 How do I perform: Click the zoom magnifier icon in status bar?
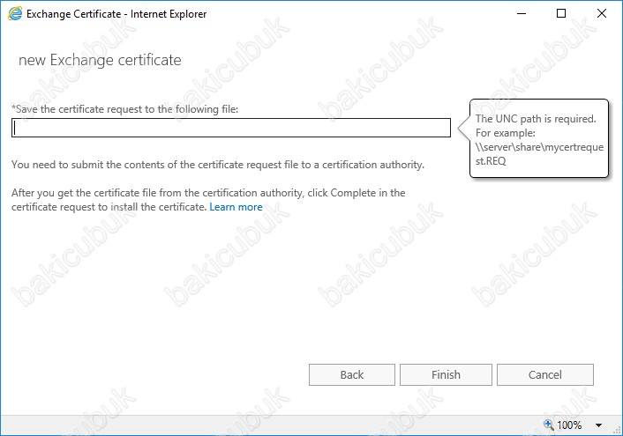click(548, 425)
